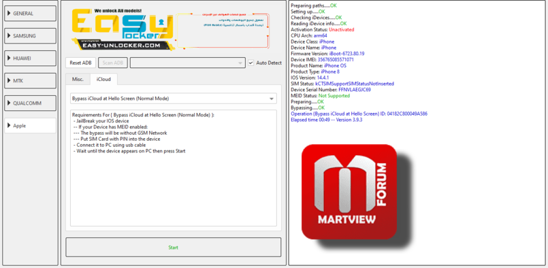Expand the SAMSUNG section arrow
Viewport: 548px width, 268px height.
coord(9,35)
